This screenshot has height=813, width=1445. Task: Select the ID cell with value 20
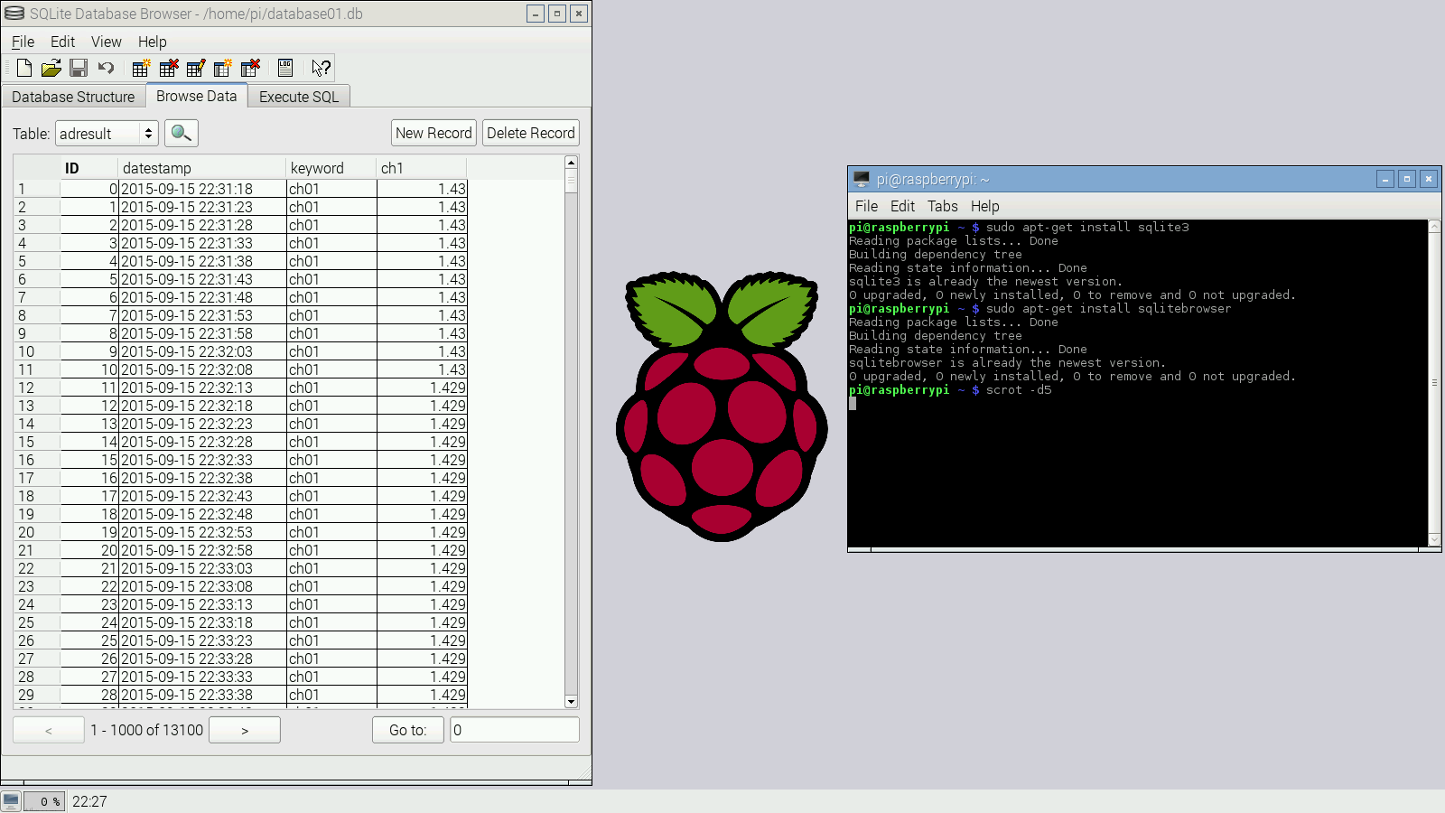coord(89,550)
